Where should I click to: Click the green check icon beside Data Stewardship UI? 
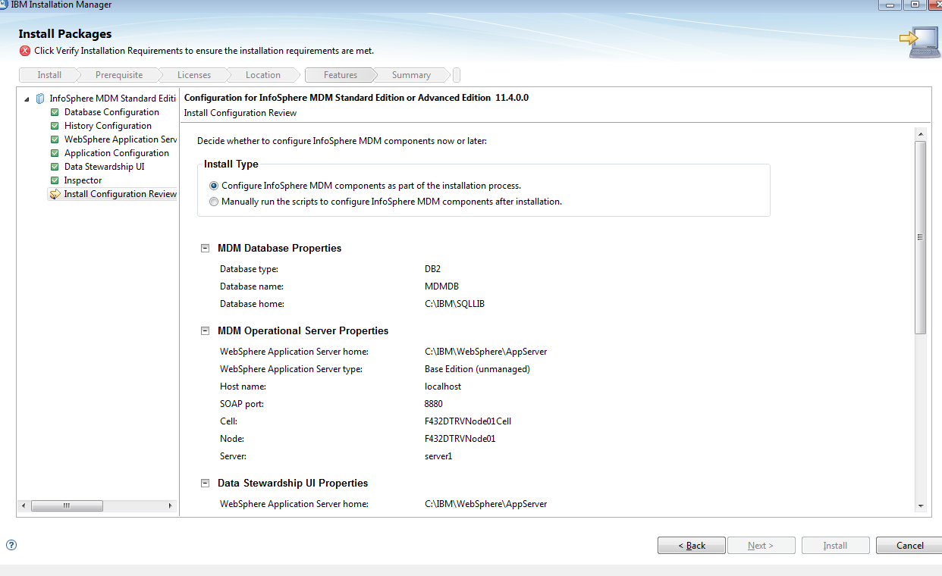[x=55, y=167]
